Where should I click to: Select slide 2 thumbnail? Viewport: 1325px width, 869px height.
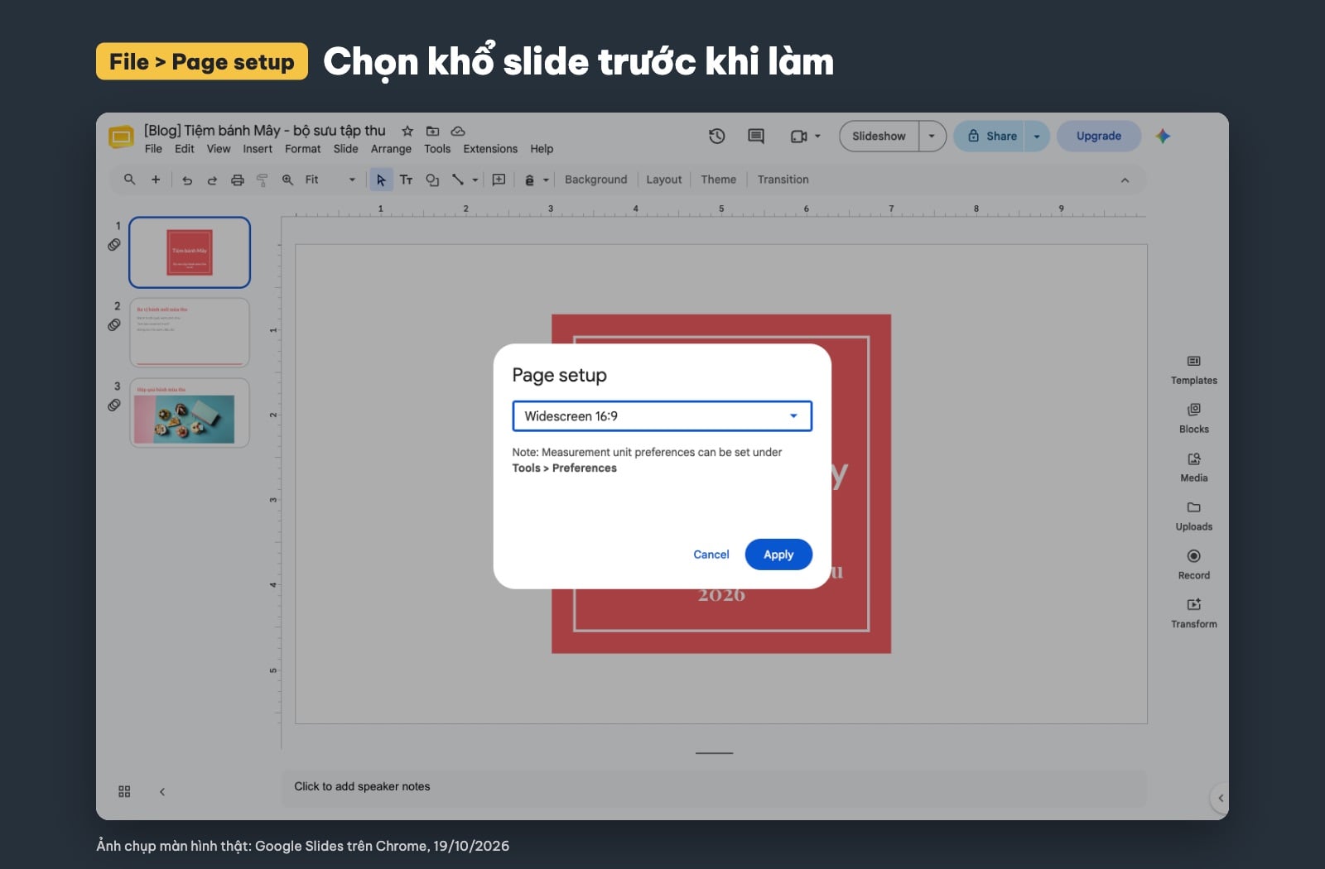coord(190,333)
